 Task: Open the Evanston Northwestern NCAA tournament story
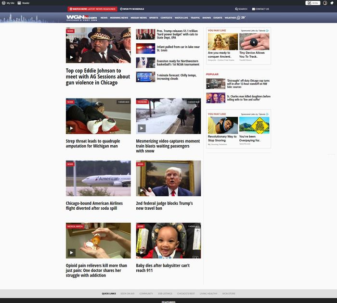(x=178, y=63)
